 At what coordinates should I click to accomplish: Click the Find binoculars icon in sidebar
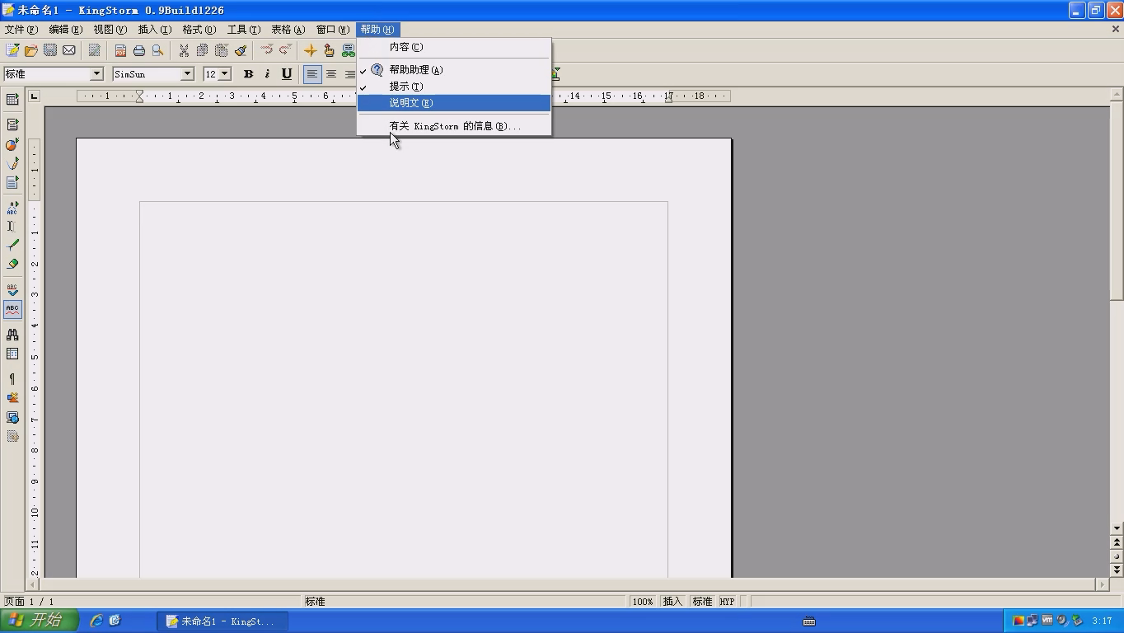[12, 335]
